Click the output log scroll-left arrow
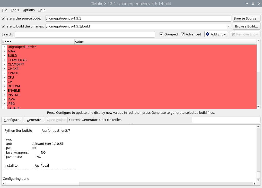The height and width of the screenshot is (188, 262). [x=4, y=184]
